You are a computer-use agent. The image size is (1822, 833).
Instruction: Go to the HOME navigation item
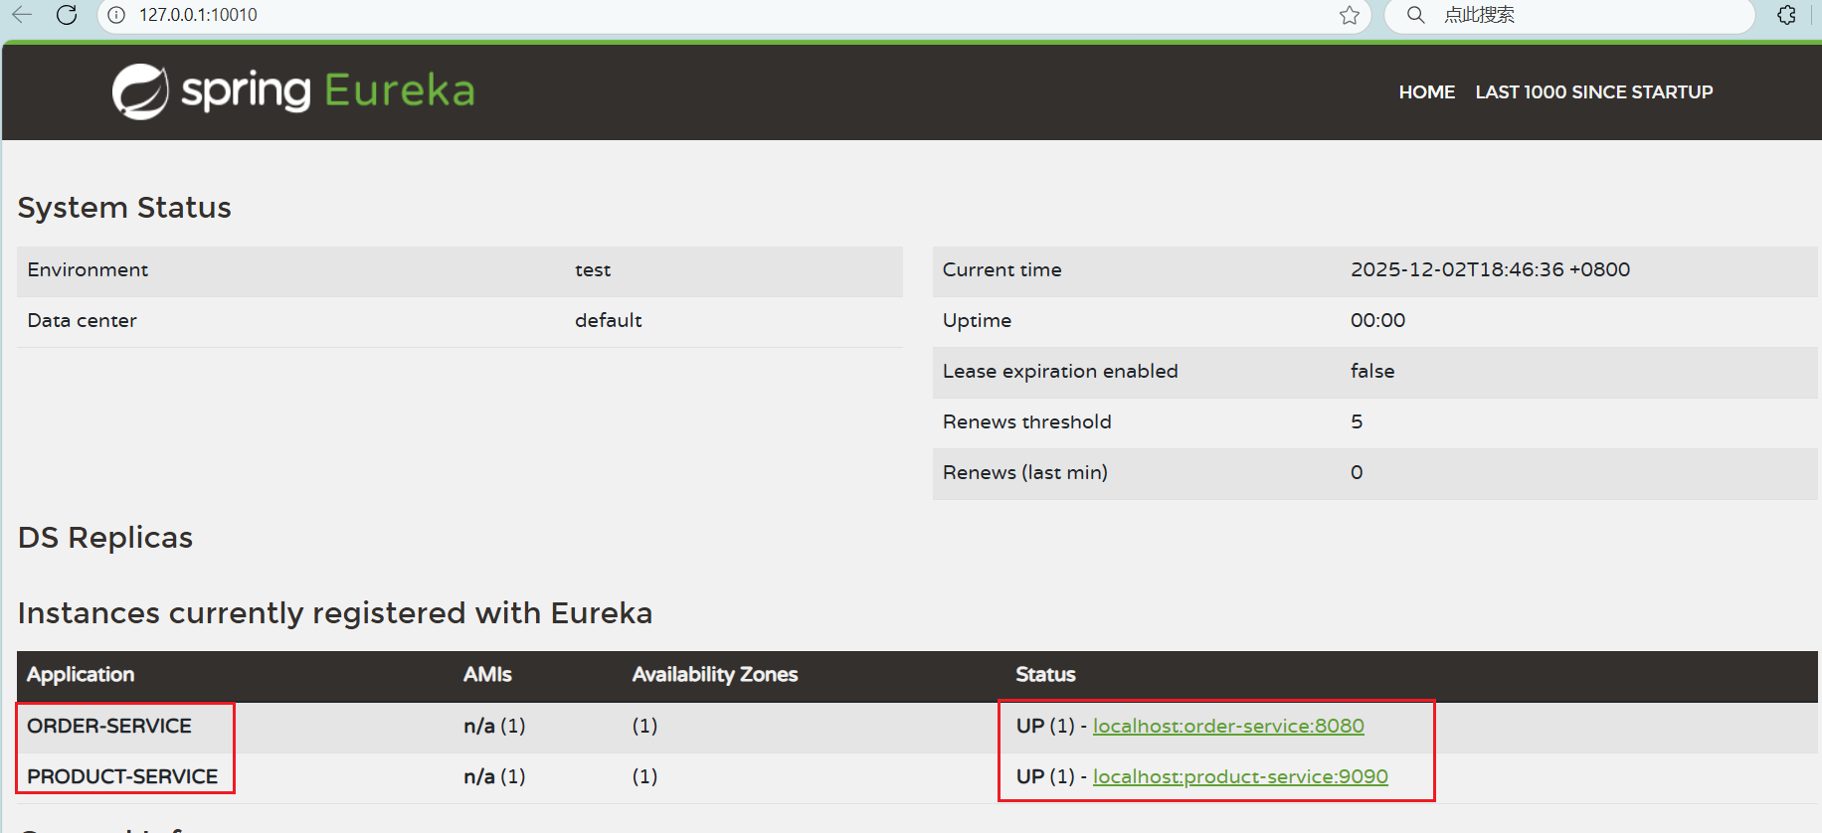pyautogui.click(x=1426, y=92)
